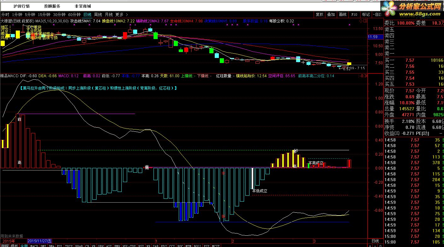The height and width of the screenshot is (247, 444).
Task: Switch sub-chart to BOLL indicator
Action: pos(197,245)
